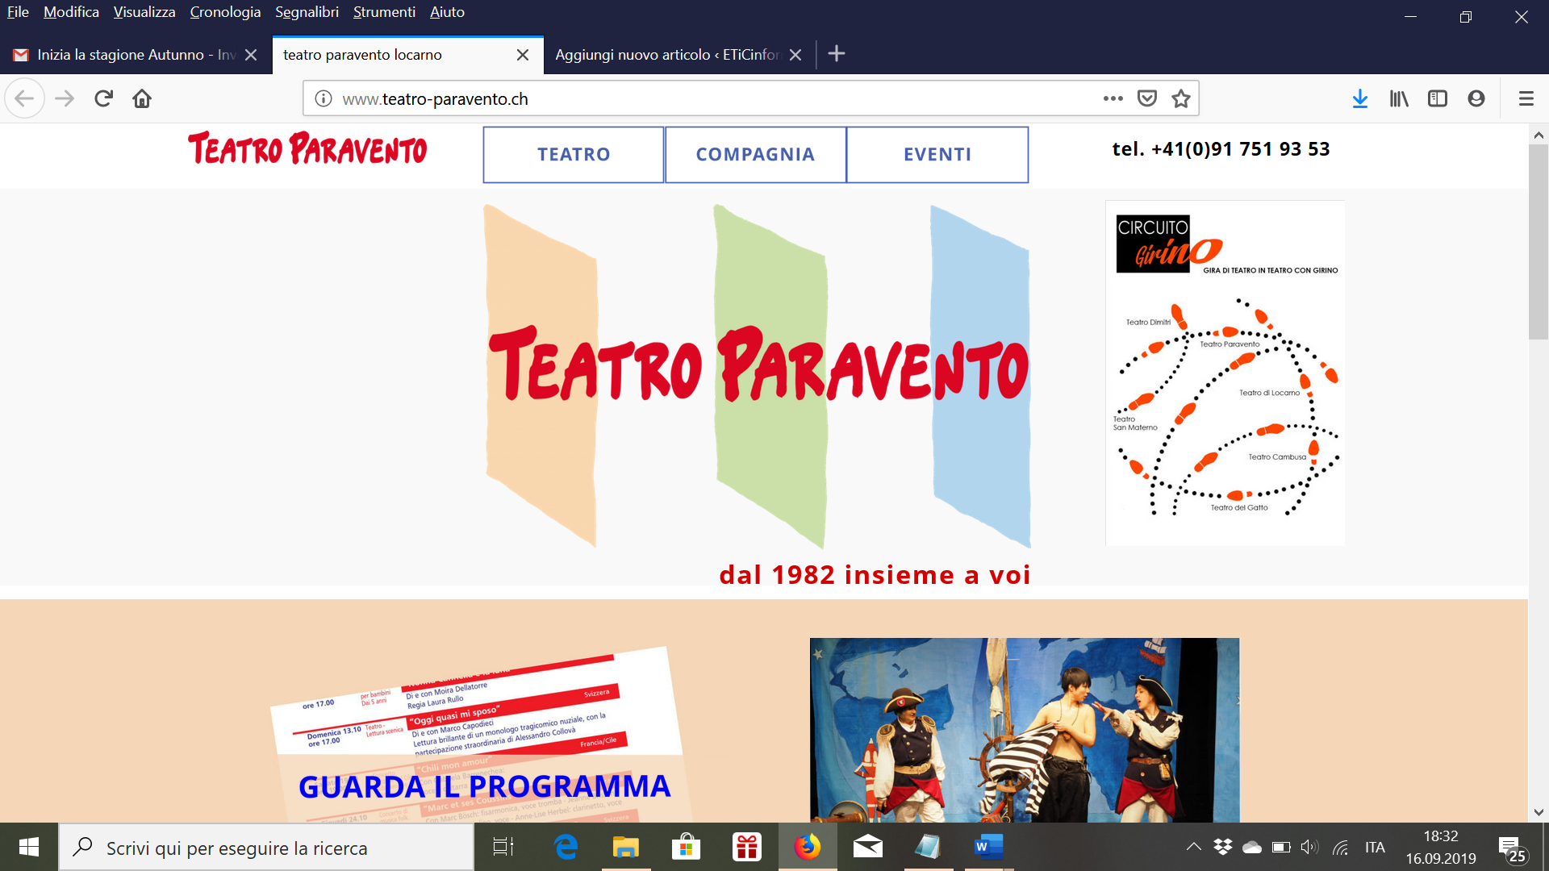Show hidden system tray icons chevron
This screenshot has height=871, width=1549.
click(x=1194, y=847)
